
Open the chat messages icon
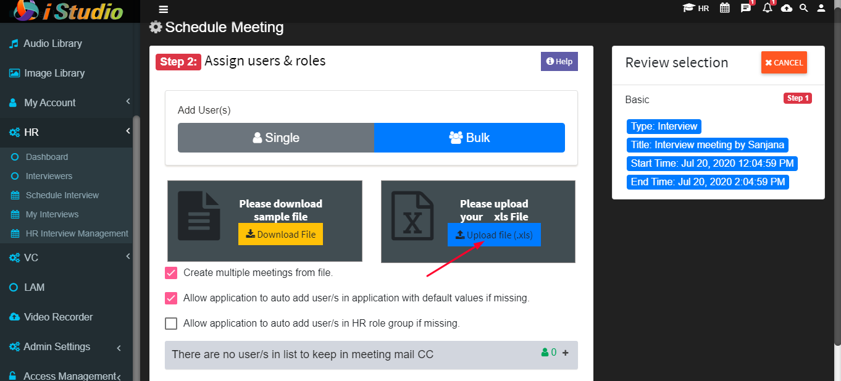(x=745, y=8)
